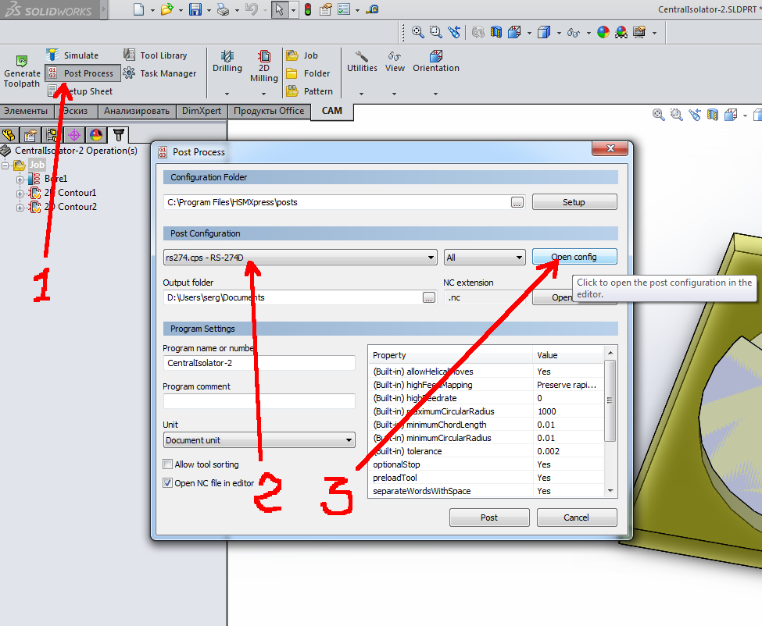Click the Program name or number field
This screenshot has height=626, width=762.
point(259,363)
